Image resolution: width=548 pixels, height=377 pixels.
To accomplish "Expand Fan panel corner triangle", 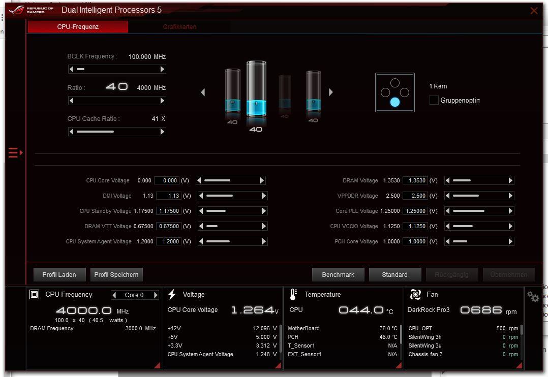I will coord(520,365).
